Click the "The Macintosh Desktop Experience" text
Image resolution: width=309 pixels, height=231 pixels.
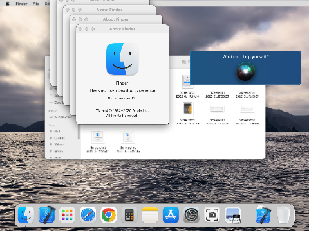[x=122, y=90]
